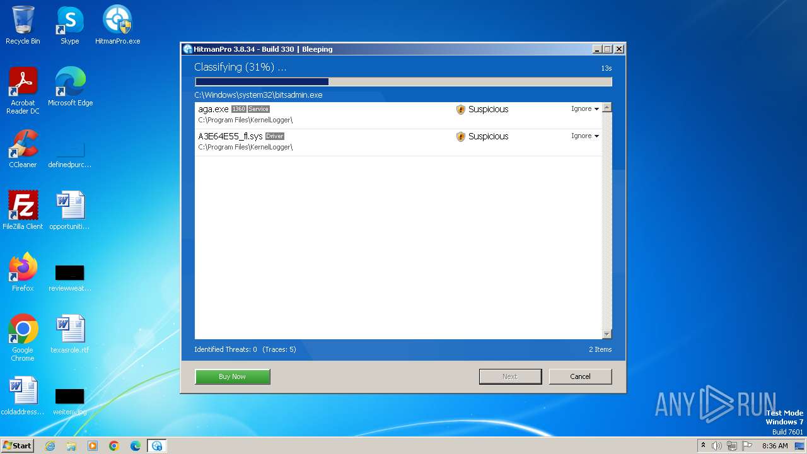Open weitem.jpg image file
This screenshot has width=807, height=454.
pyautogui.click(x=70, y=402)
